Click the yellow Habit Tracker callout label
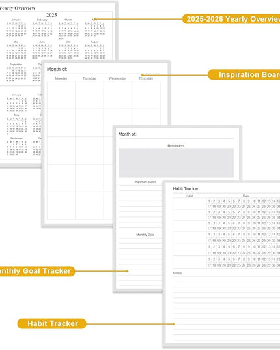 [51, 323]
